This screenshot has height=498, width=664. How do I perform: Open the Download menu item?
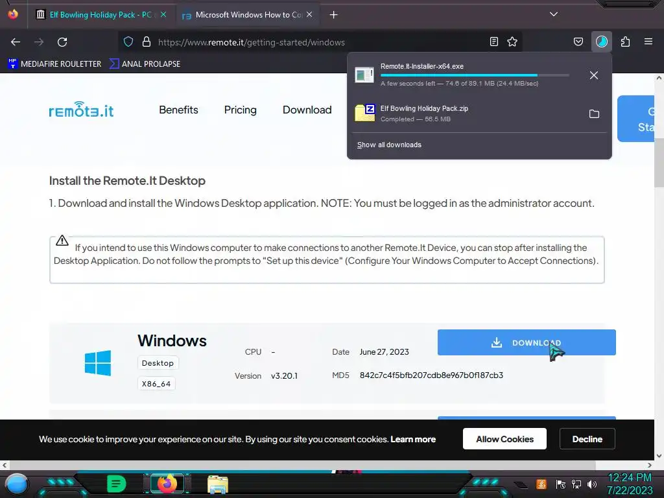pyautogui.click(x=307, y=110)
